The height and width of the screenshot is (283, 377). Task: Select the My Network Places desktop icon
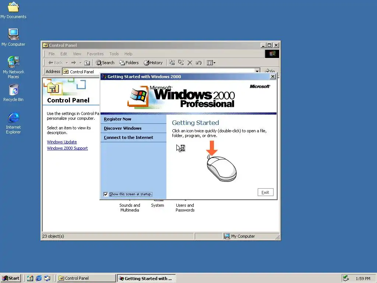pos(13,67)
